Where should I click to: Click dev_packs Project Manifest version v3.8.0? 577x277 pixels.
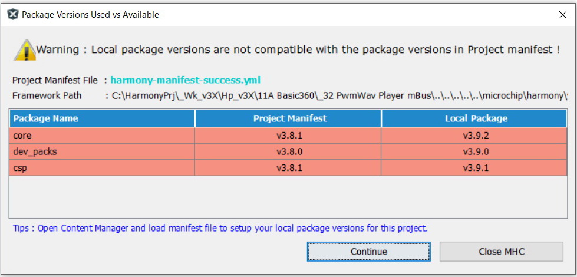[x=289, y=151]
